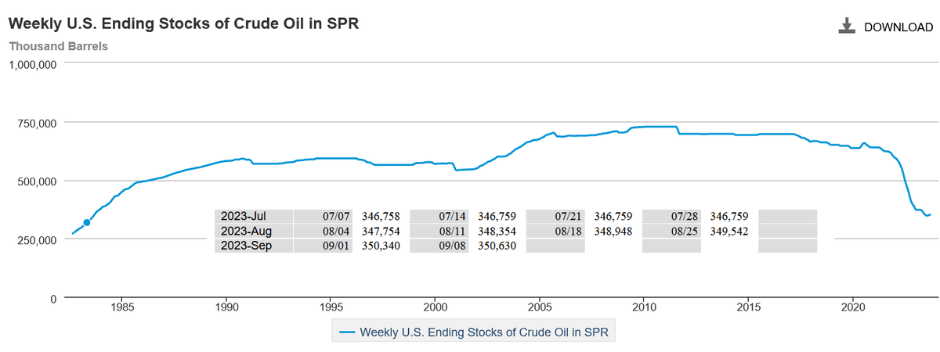Click the 750,000 y-axis label
Screen dimensions: 940x352
tap(32, 123)
